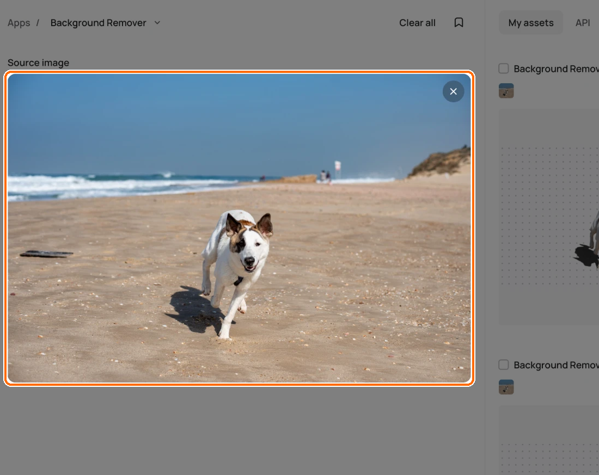Check the second Background Remover asset checkbox
The image size is (599, 475).
click(504, 365)
